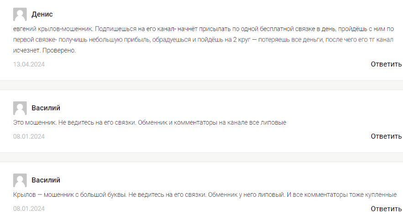403x221 pixels.
Task: Click the name Василий above "Крылов — мошенник"
Action: click(x=46, y=180)
